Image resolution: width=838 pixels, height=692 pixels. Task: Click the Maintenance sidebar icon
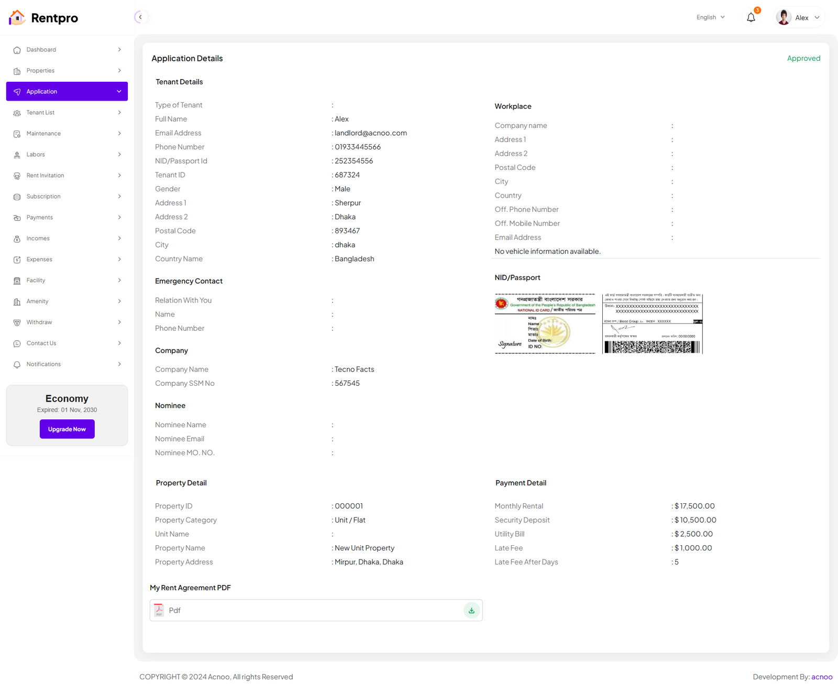[x=17, y=134]
